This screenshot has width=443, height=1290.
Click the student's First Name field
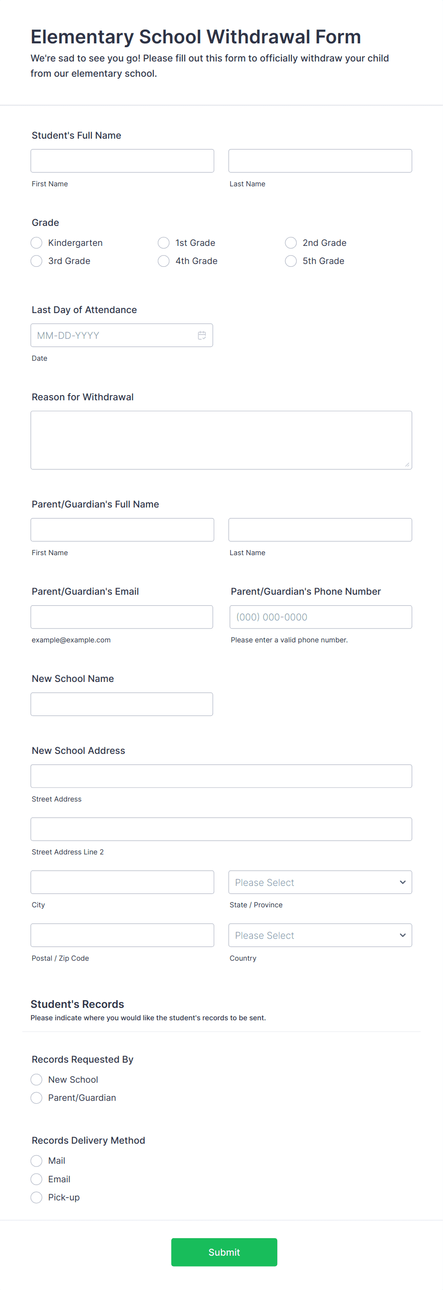point(122,160)
